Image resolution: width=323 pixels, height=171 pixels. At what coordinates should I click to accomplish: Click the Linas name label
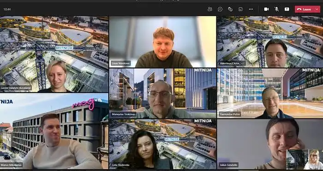click(121, 63)
